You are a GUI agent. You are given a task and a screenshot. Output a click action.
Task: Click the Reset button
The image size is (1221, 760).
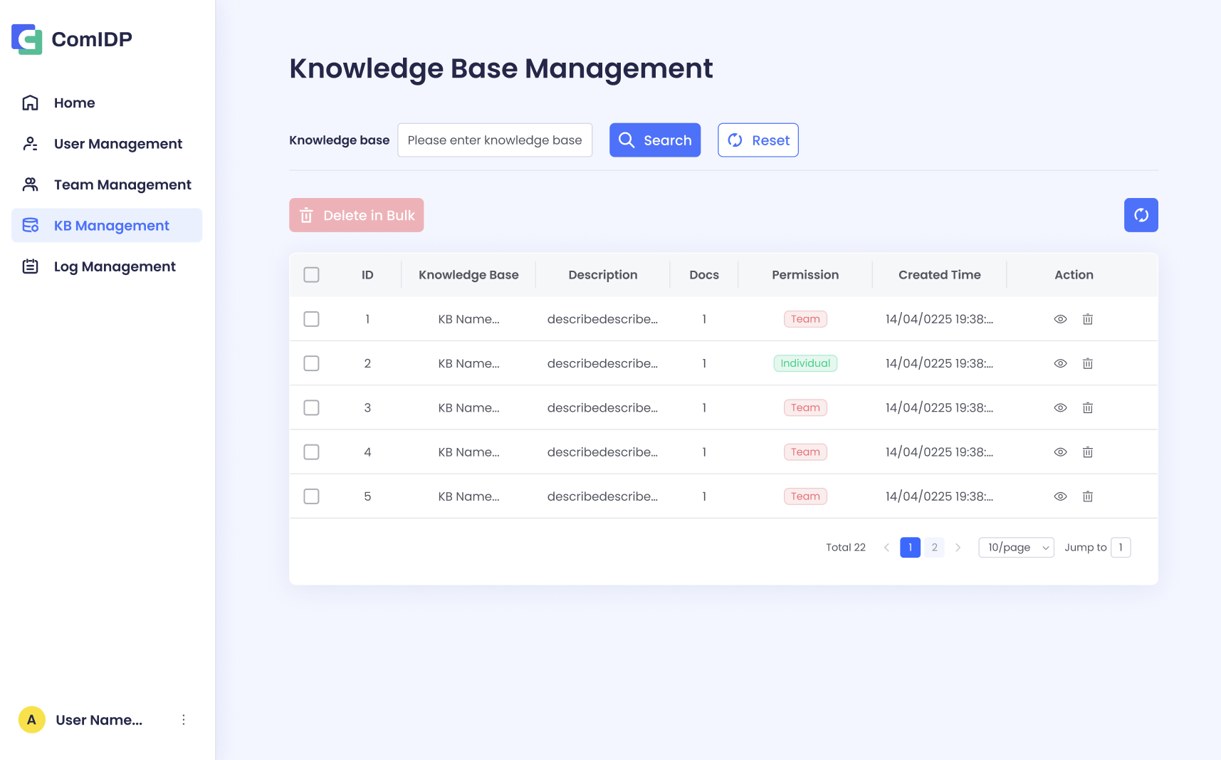click(758, 140)
